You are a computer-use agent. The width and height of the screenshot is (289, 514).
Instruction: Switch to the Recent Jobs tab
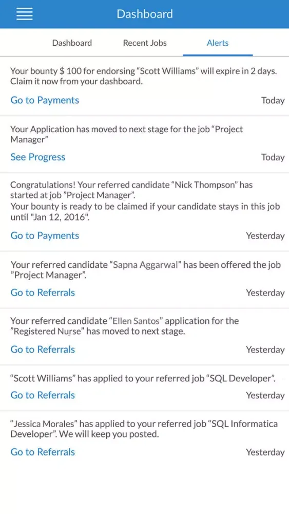pyautogui.click(x=145, y=43)
